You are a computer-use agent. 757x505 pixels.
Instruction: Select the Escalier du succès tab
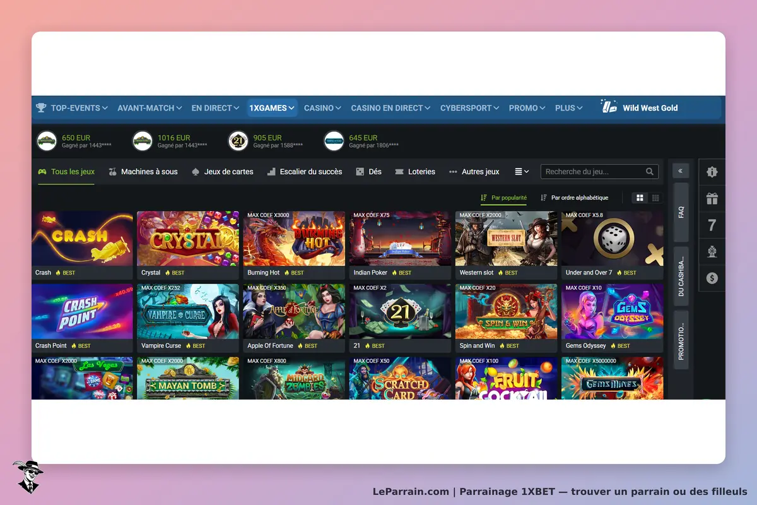coord(305,172)
